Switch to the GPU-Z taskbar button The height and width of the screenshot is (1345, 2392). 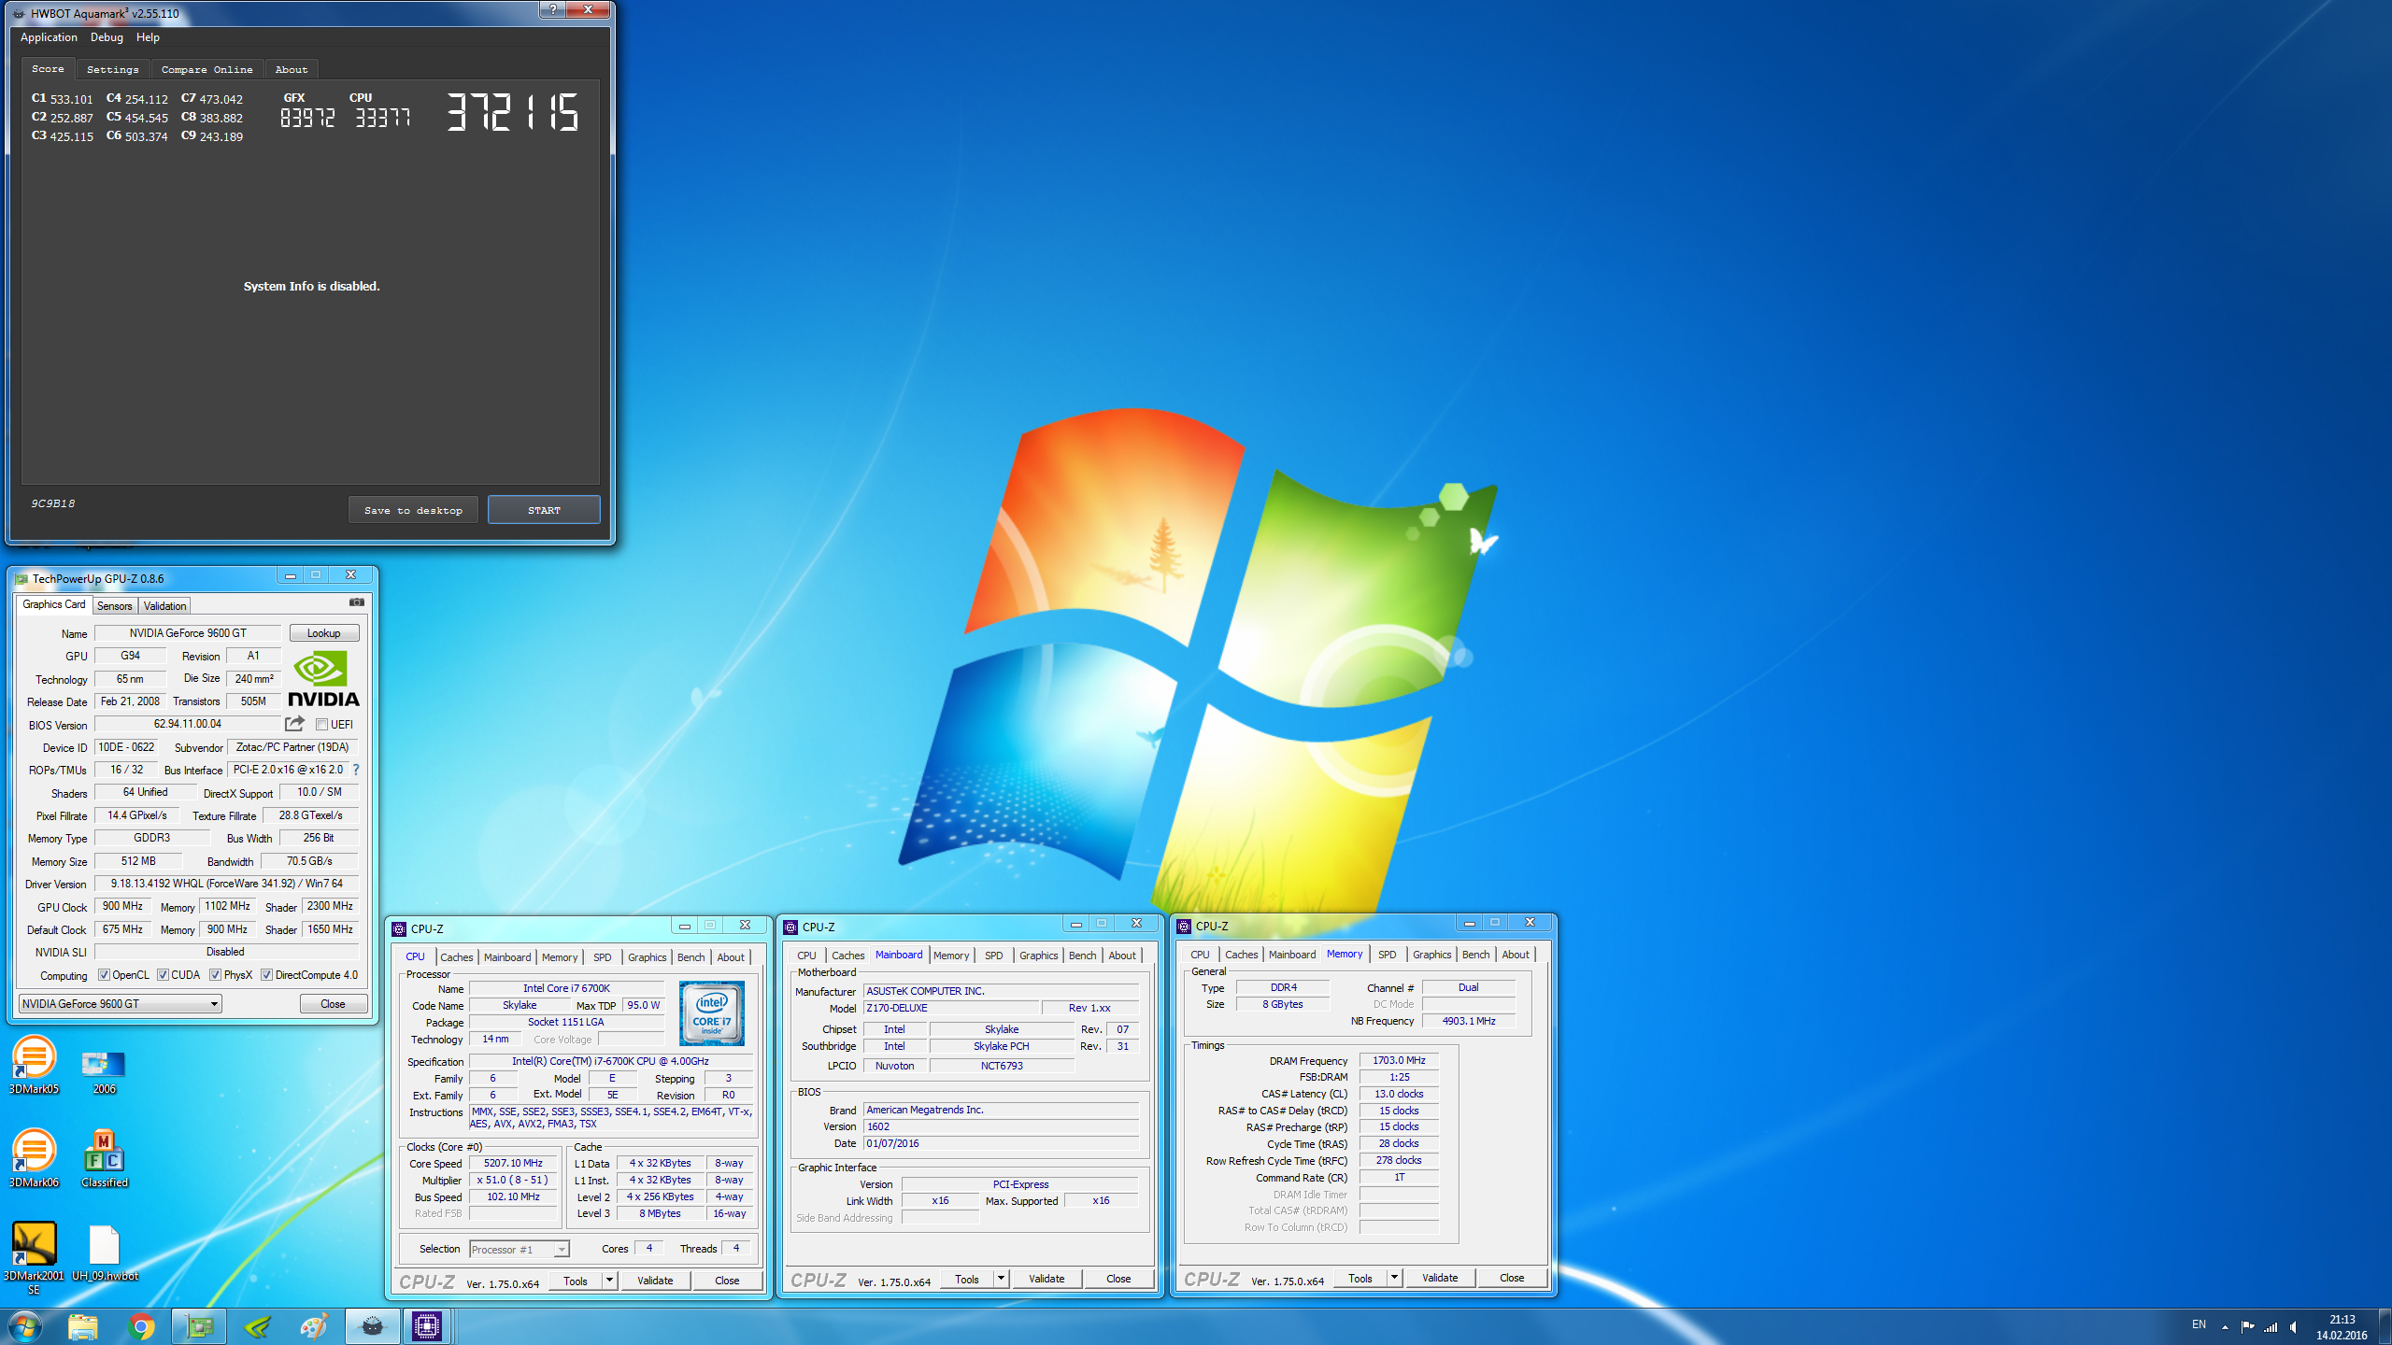coord(199,1326)
